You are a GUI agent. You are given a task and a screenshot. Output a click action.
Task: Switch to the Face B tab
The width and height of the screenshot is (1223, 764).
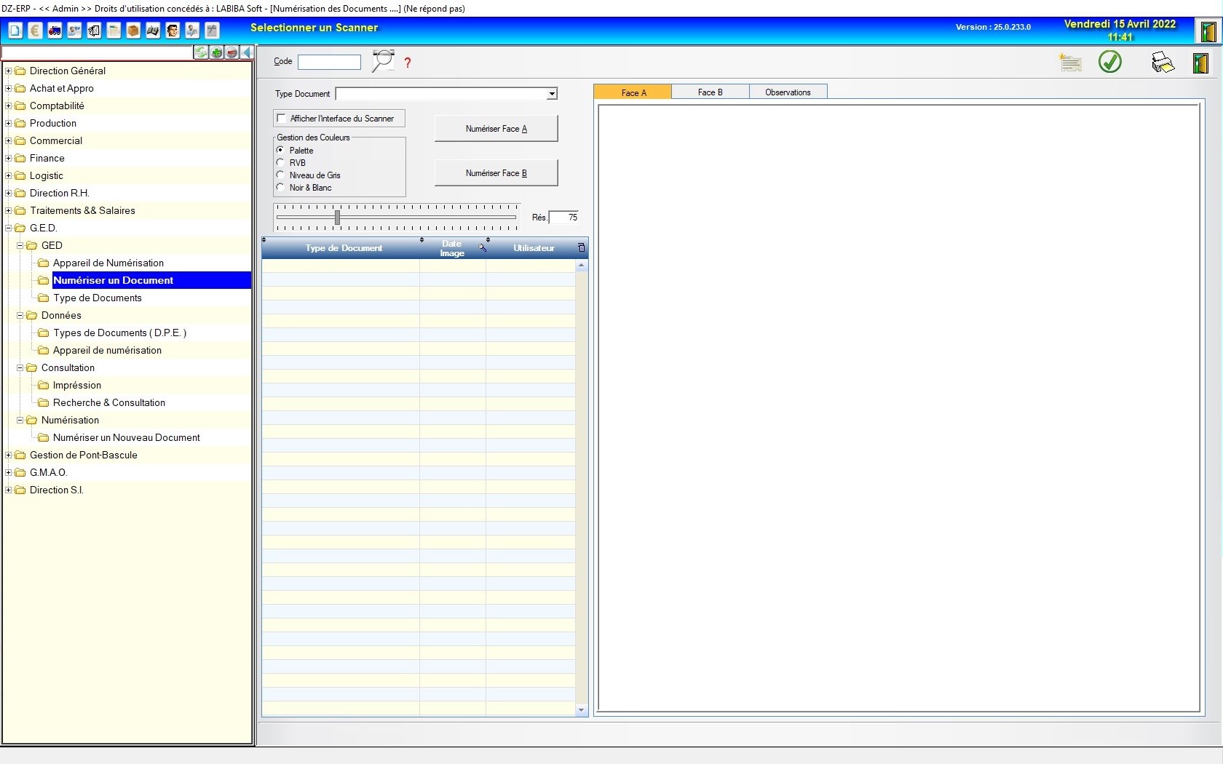pyautogui.click(x=710, y=92)
